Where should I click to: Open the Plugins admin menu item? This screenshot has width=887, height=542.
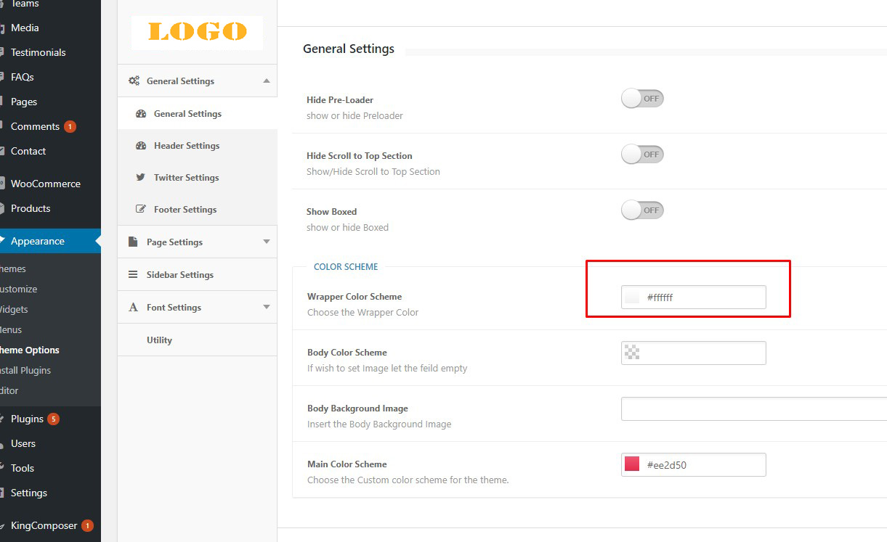[x=27, y=419]
